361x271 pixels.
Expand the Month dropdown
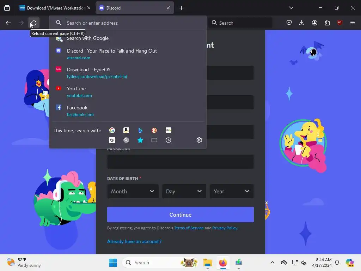pos(133,191)
